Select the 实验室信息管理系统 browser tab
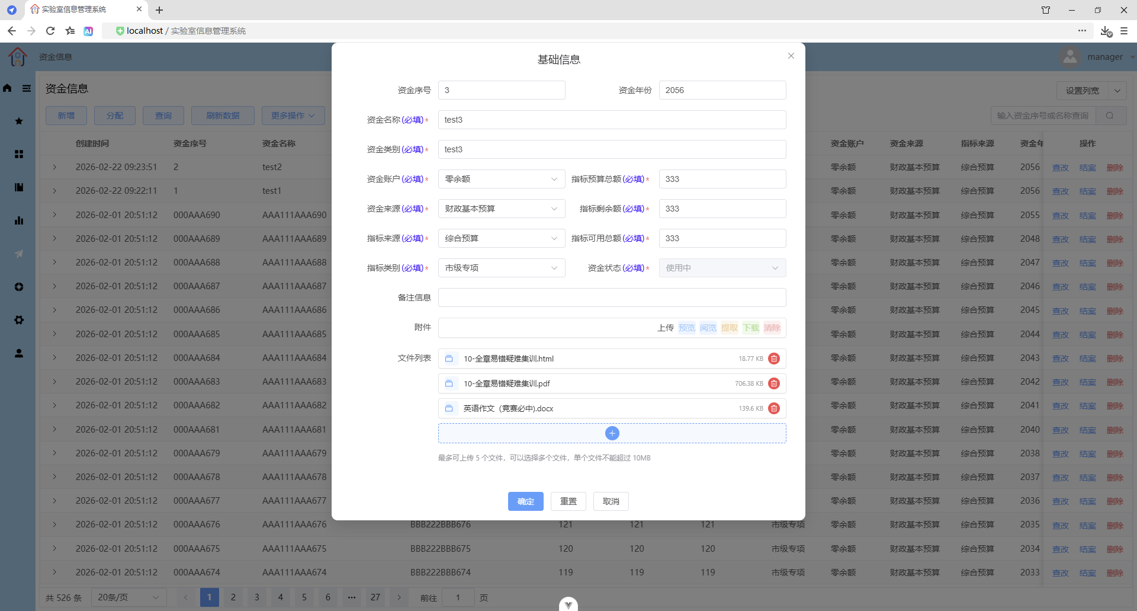1137x611 pixels. click(86, 9)
